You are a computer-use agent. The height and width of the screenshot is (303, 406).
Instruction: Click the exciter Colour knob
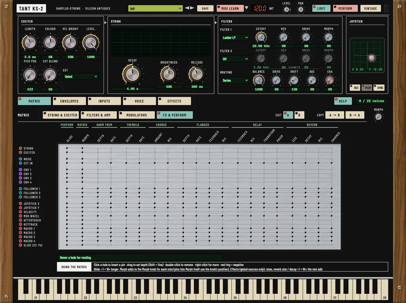(50, 43)
